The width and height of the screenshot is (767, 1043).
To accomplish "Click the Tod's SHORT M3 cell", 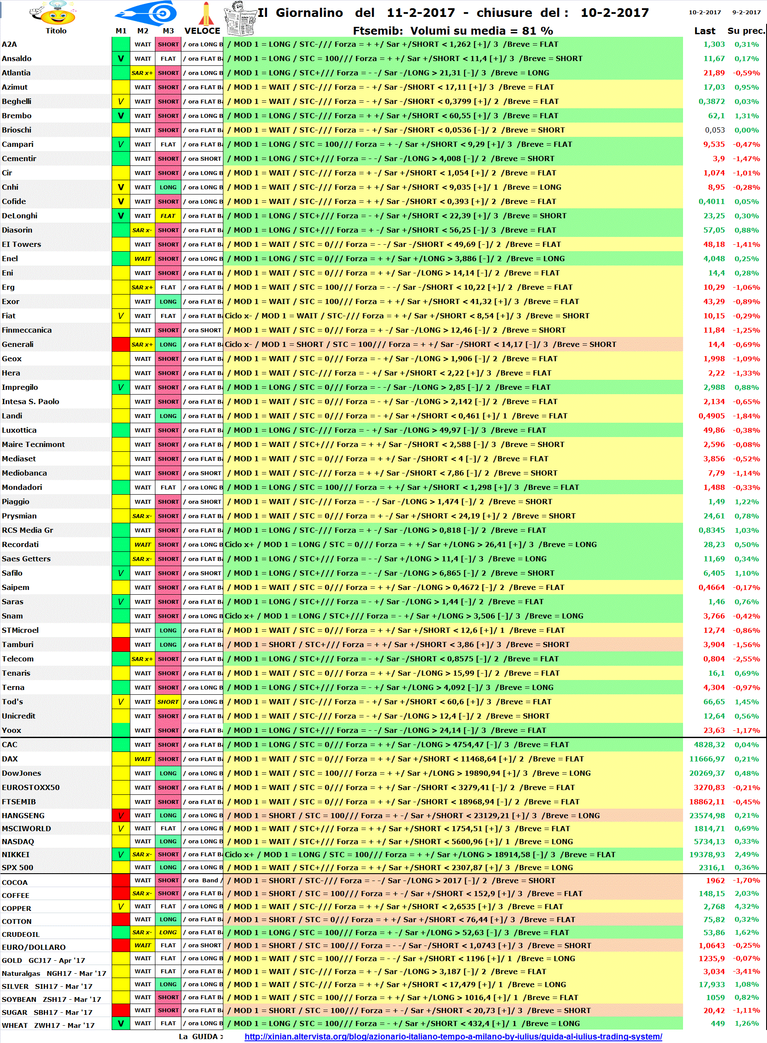I will click(168, 702).
